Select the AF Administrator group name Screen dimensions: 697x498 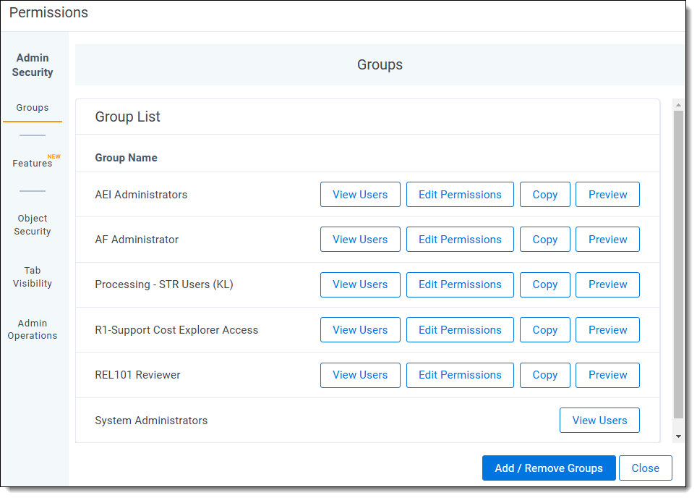click(x=137, y=240)
